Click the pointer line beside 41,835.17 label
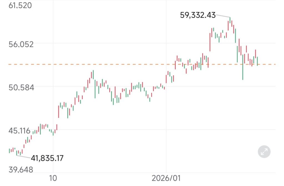The image size is (284, 186). [23, 156]
